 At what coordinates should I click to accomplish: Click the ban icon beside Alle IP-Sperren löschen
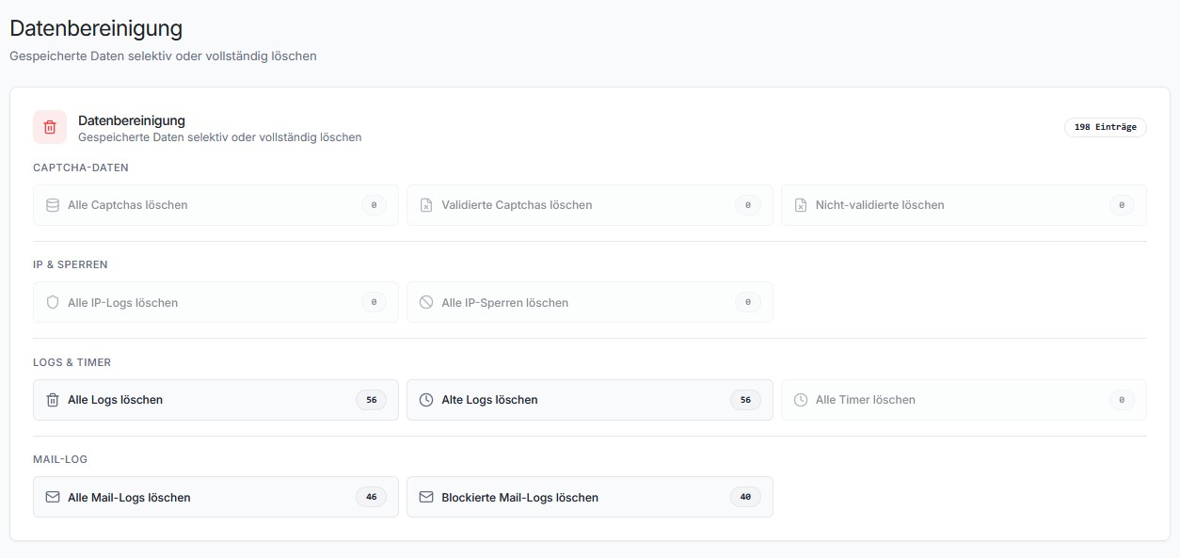[x=426, y=302]
